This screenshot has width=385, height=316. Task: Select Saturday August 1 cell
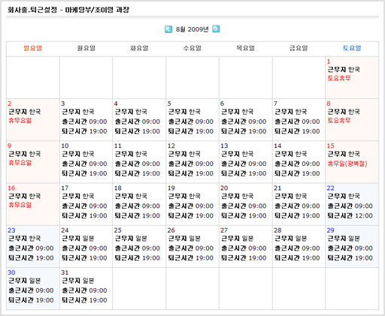pos(352,77)
